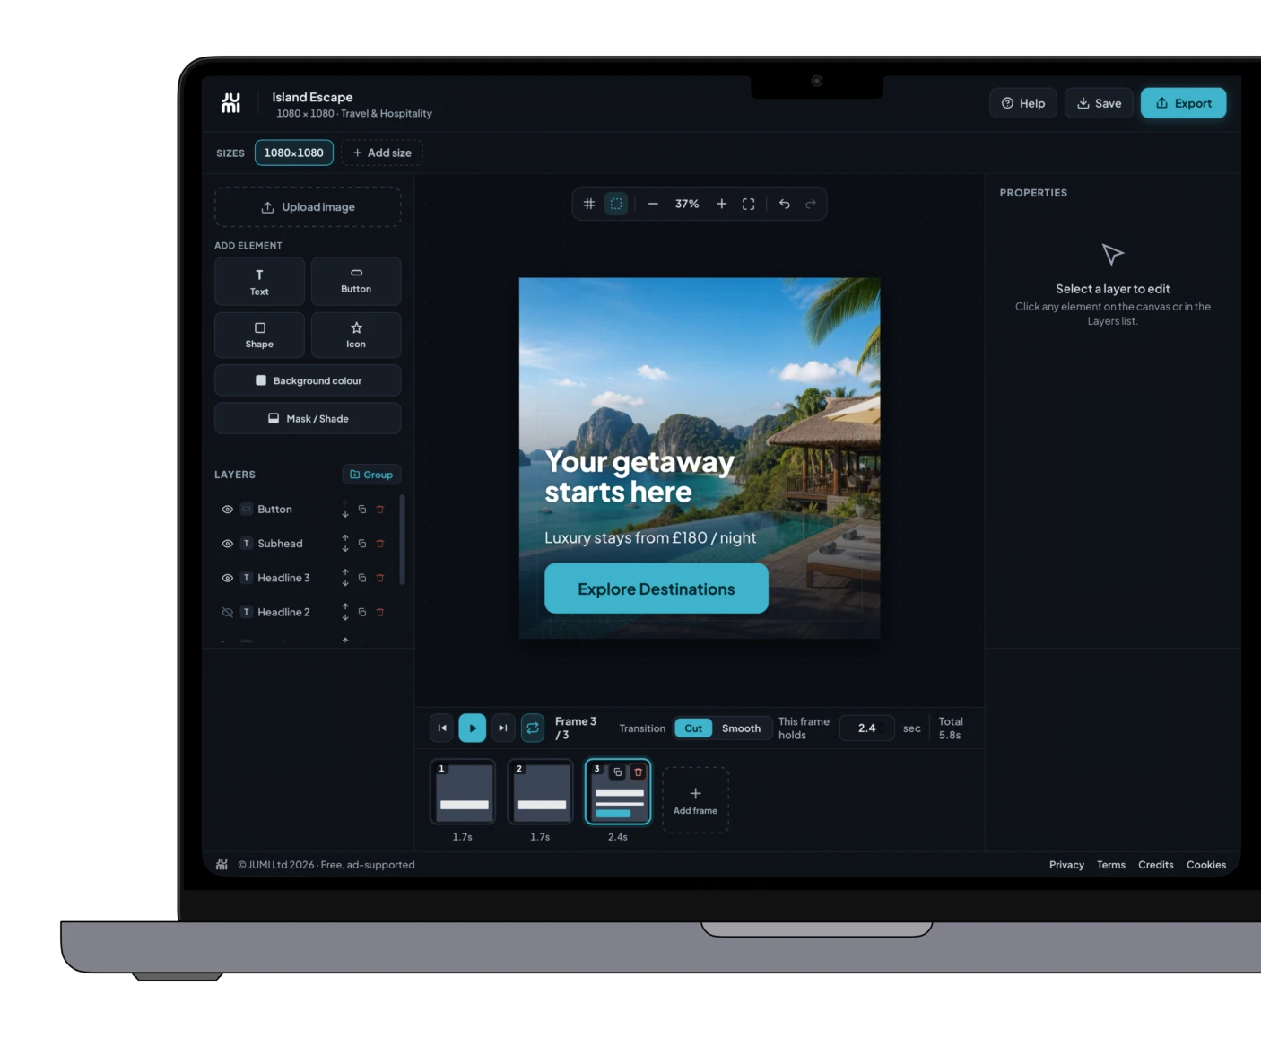Click Upload image area
Image resolution: width=1261 pixels, height=1038 pixels.
pyautogui.click(x=308, y=207)
